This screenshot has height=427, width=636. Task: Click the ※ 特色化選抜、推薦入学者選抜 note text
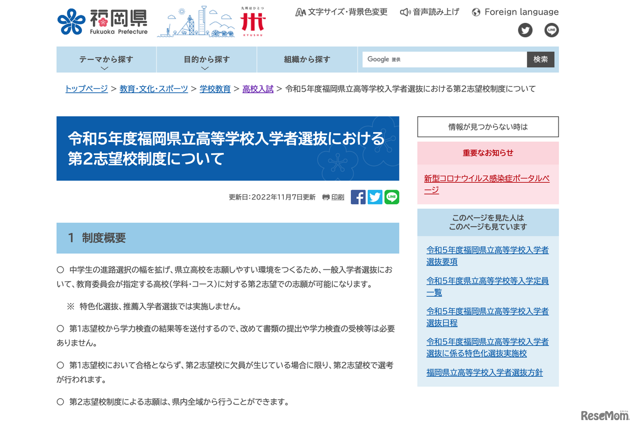[154, 306]
